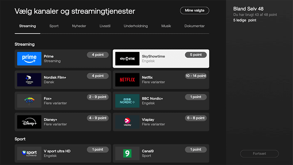Select the BBC Nordic+ logo

click(x=127, y=101)
